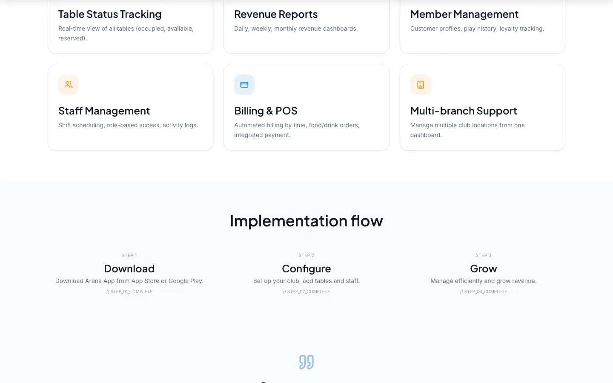Click 'Daily, weekly, monthly revenue dashboards' text
The width and height of the screenshot is (613, 383).
[296, 29]
